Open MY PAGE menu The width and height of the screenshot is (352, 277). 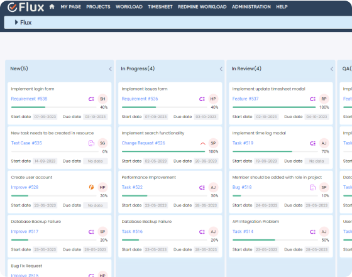point(70,7)
